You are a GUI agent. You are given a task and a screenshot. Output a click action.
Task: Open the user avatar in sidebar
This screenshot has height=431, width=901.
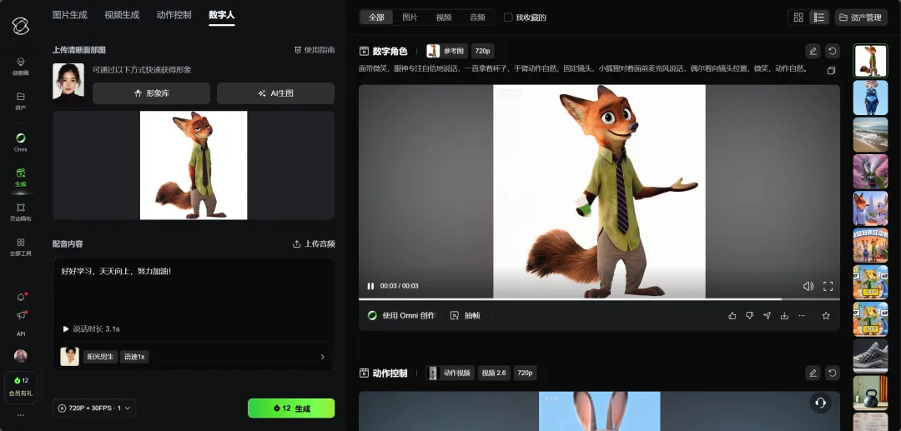coord(21,356)
